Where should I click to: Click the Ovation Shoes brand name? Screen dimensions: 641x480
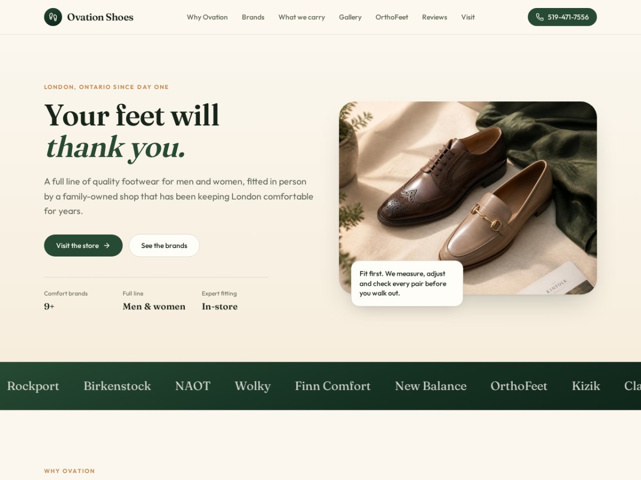tap(100, 17)
